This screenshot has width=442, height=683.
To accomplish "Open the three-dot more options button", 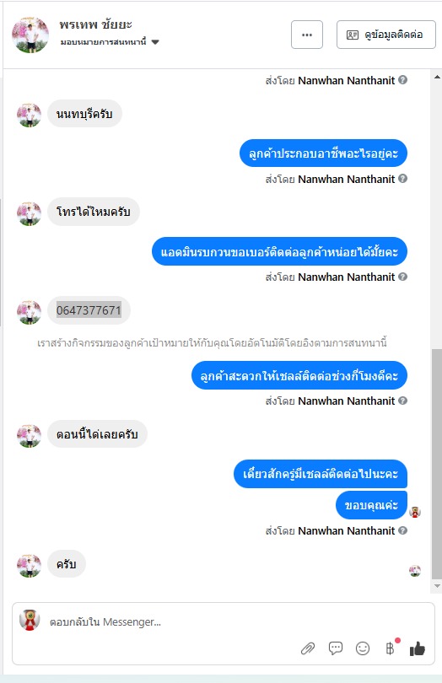I will point(307,35).
